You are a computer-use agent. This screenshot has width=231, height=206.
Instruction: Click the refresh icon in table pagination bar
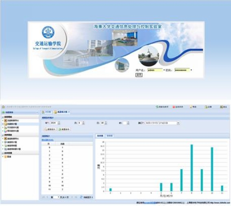[x=82, y=197]
